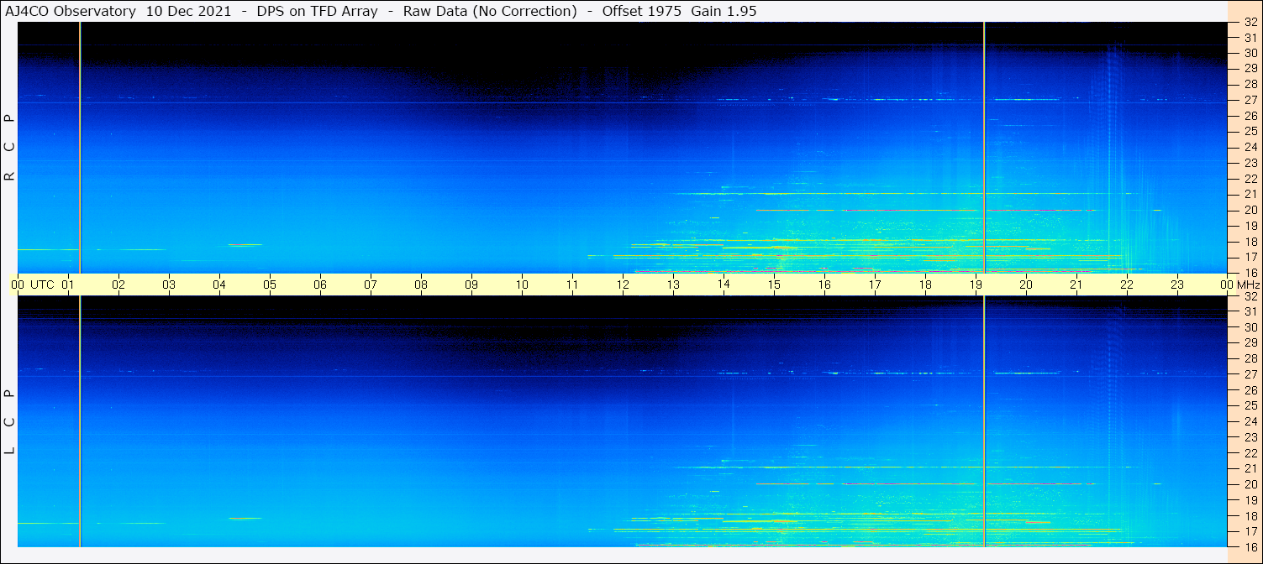Click the 05 hour label on time axis
Image resolution: width=1263 pixels, height=564 pixels.
[270, 285]
